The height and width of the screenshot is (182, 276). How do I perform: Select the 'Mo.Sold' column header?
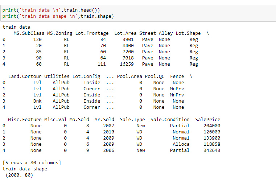(x=79, y=120)
